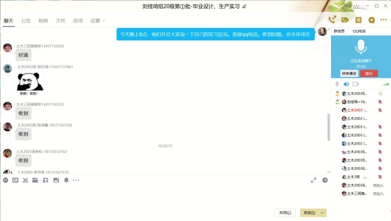Image resolution: width=391 pixels, height=221 pixels.
Task: Click the sender name 土木2003梁其松-18176912162
Action: coord(41,152)
